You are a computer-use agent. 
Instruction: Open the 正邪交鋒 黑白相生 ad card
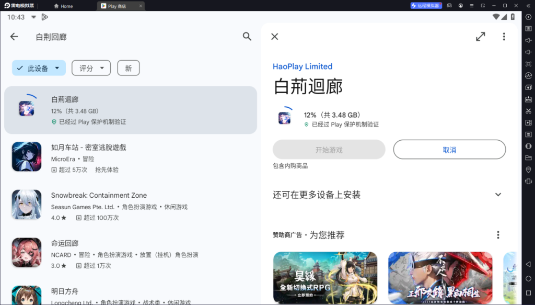pos(440,277)
